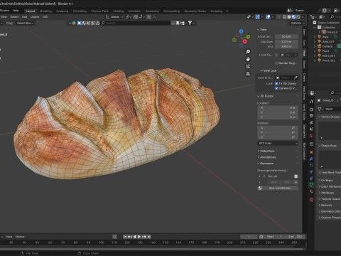The width and height of the screenshot is (341, 256).
Task: Open the Object properties orange square tab
Action: (x=311, y=152)
